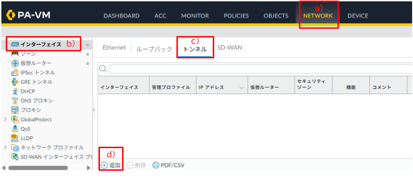Click the PDF/CSV export button
This screenshot has height=186, width=413.
tap(169, 165)
